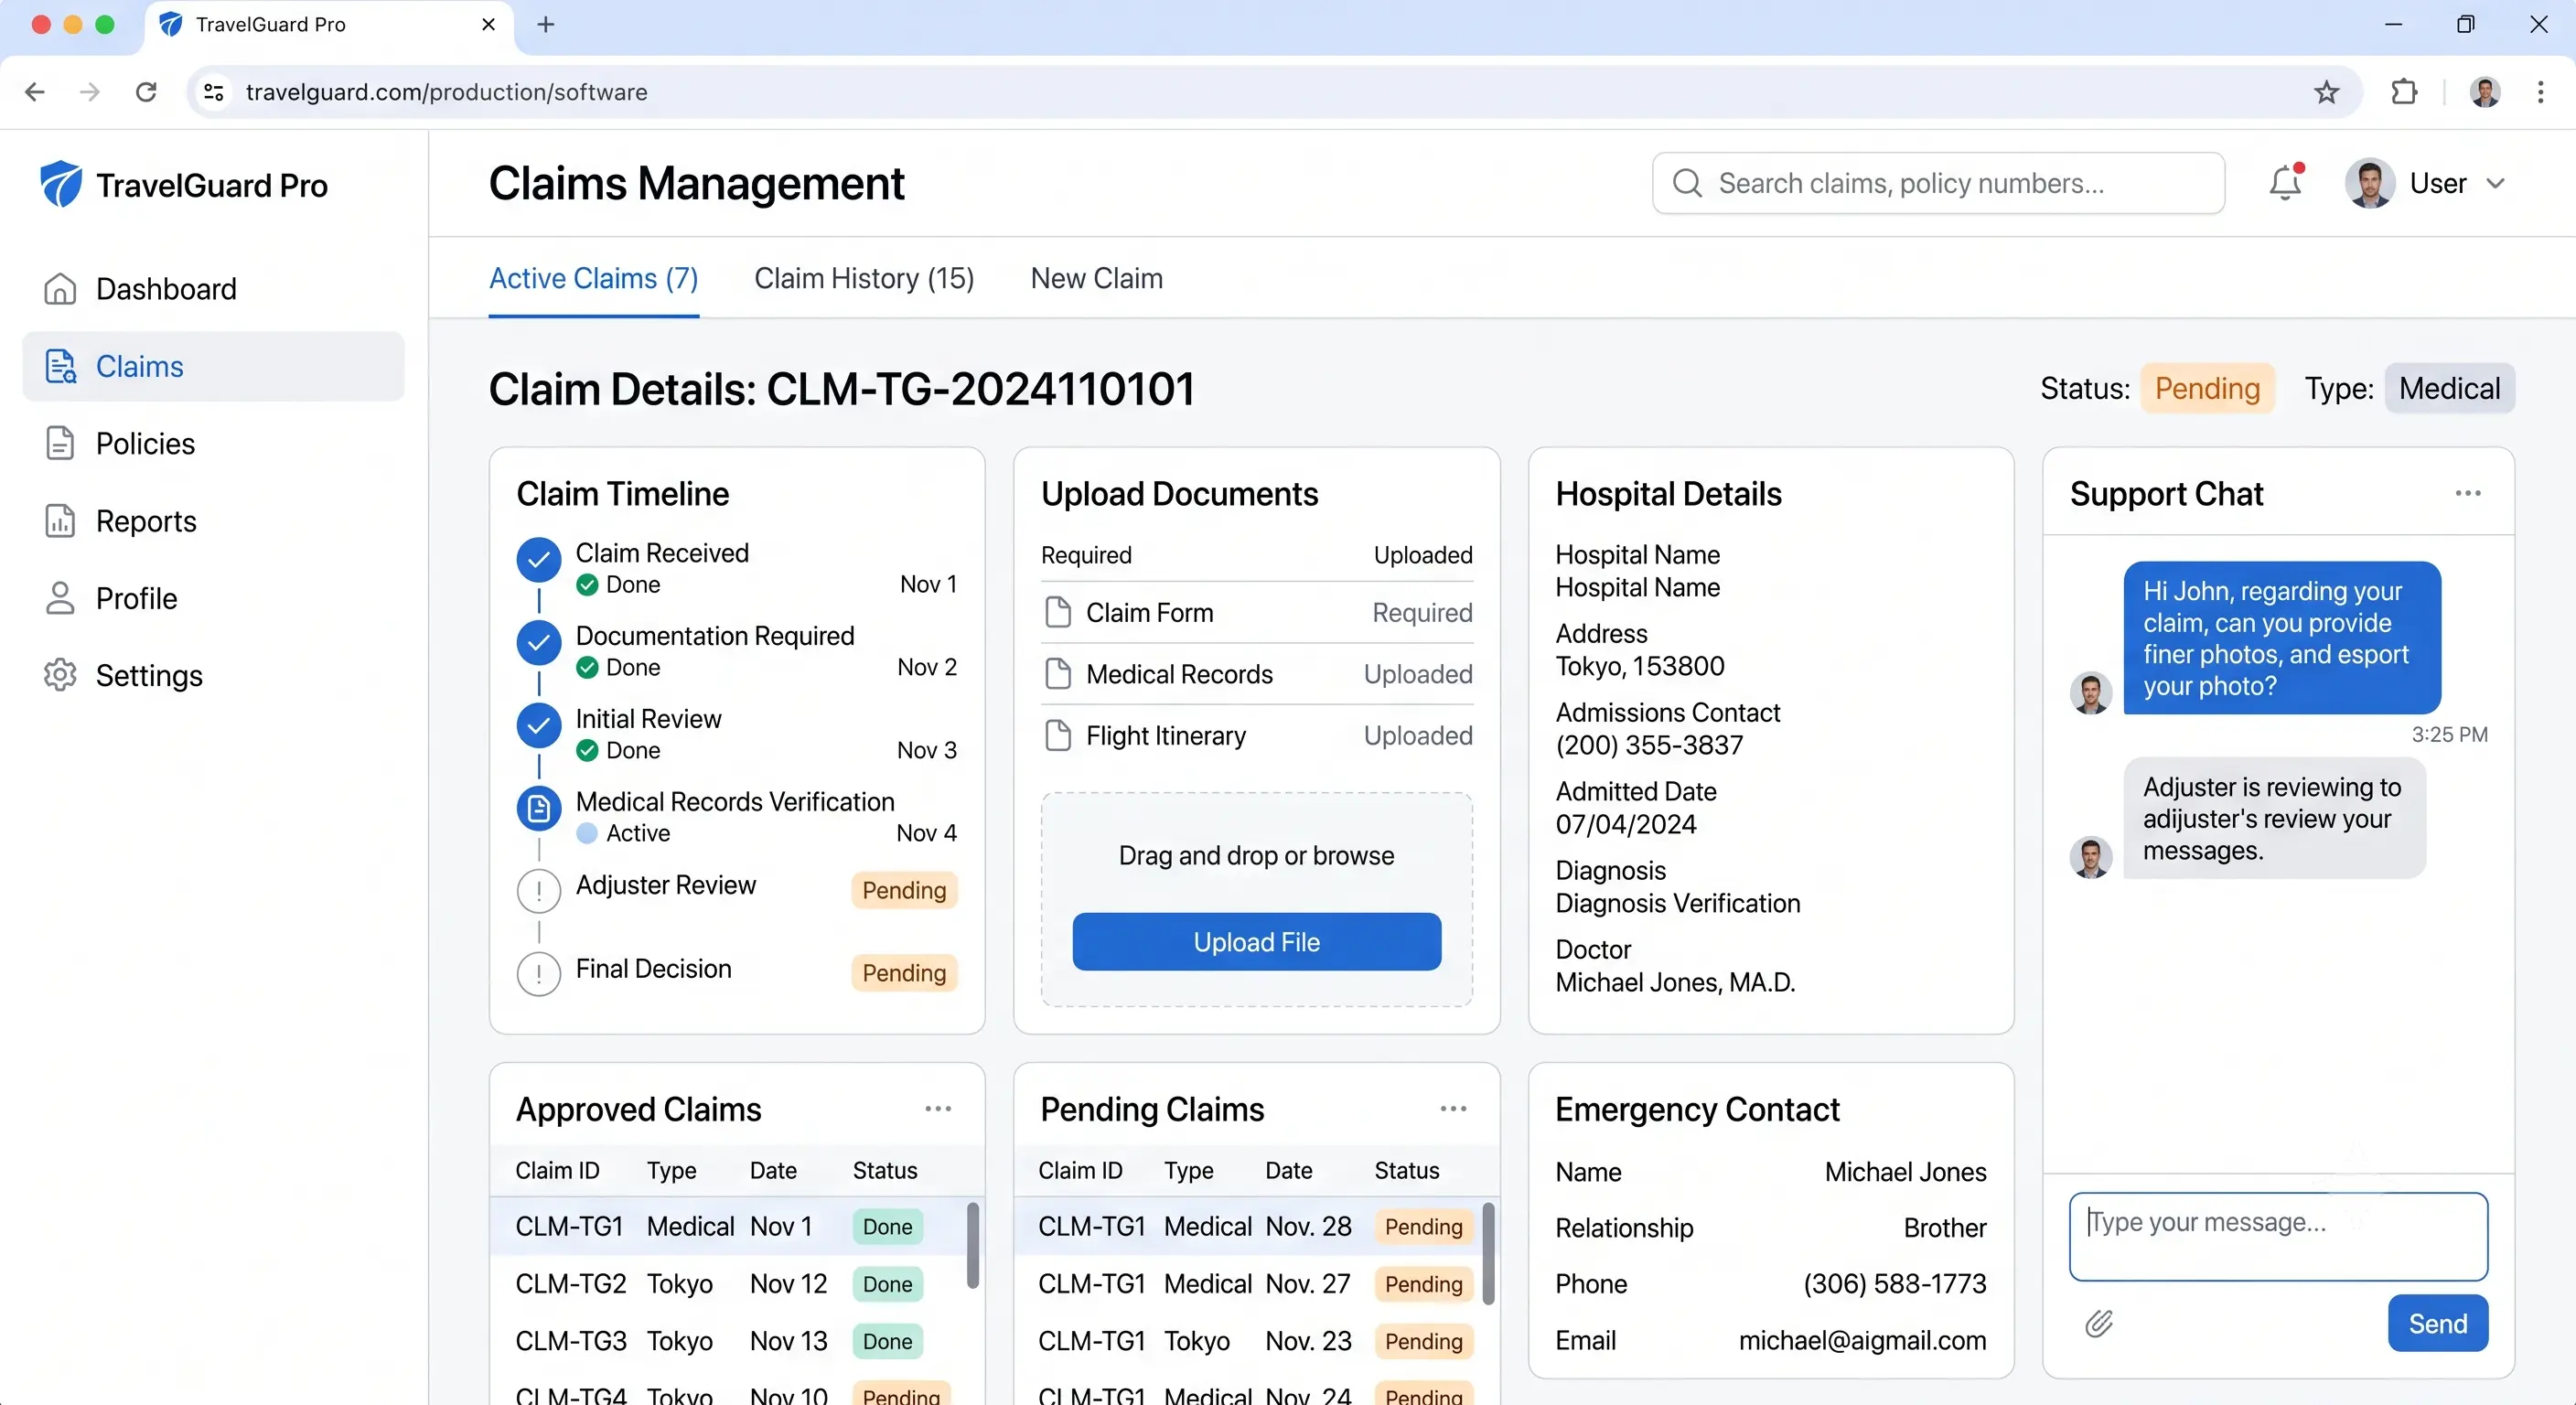Click the Flight Itinerary document icon
Viewport: 2576px width, 1405px height.
pyautogui.click(x=1058, y=736)
